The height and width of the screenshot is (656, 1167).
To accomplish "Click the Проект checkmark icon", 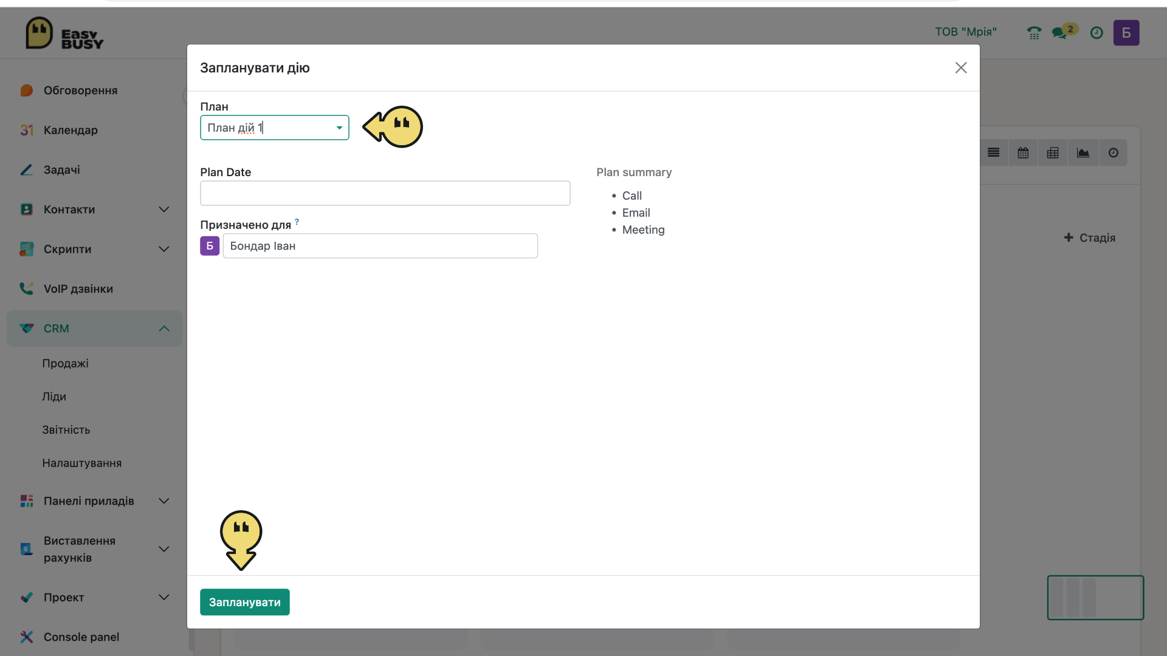I will (x=26, y=597).
